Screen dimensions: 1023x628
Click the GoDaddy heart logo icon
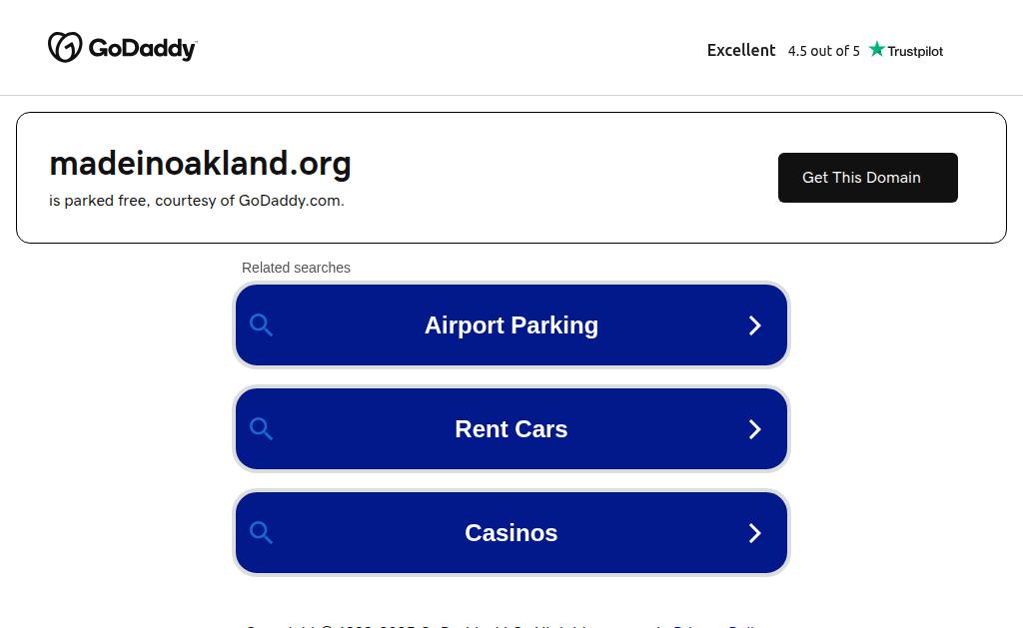65,47
